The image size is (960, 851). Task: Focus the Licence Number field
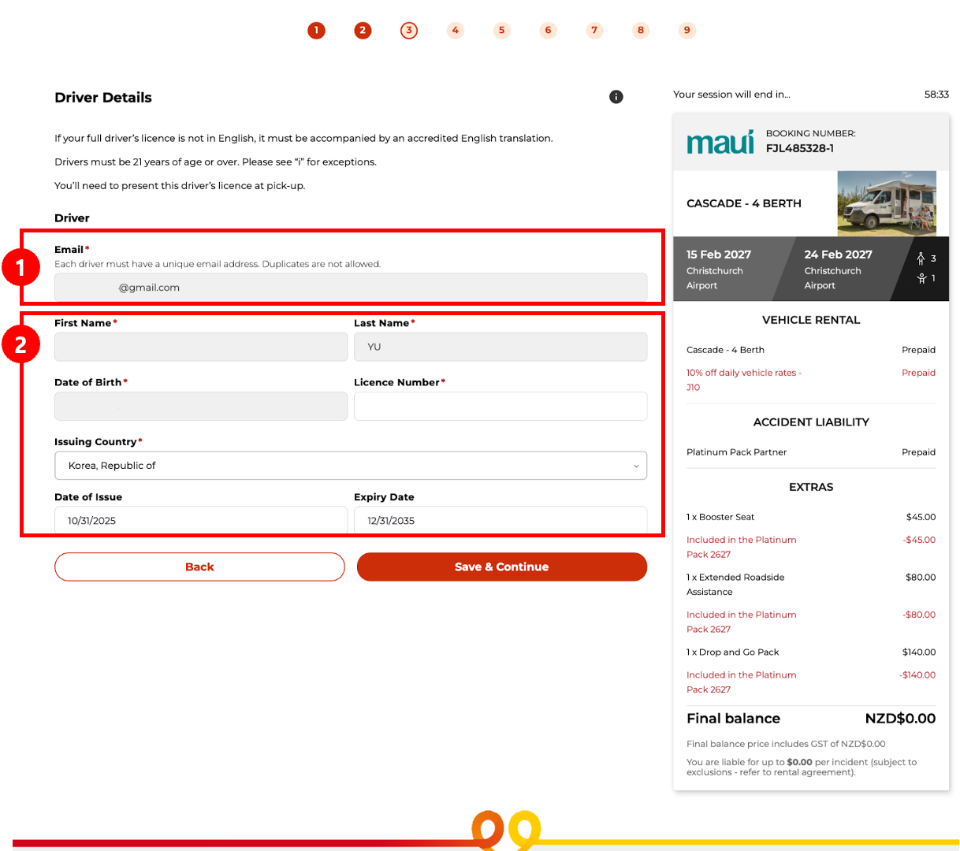pos(500,407)
